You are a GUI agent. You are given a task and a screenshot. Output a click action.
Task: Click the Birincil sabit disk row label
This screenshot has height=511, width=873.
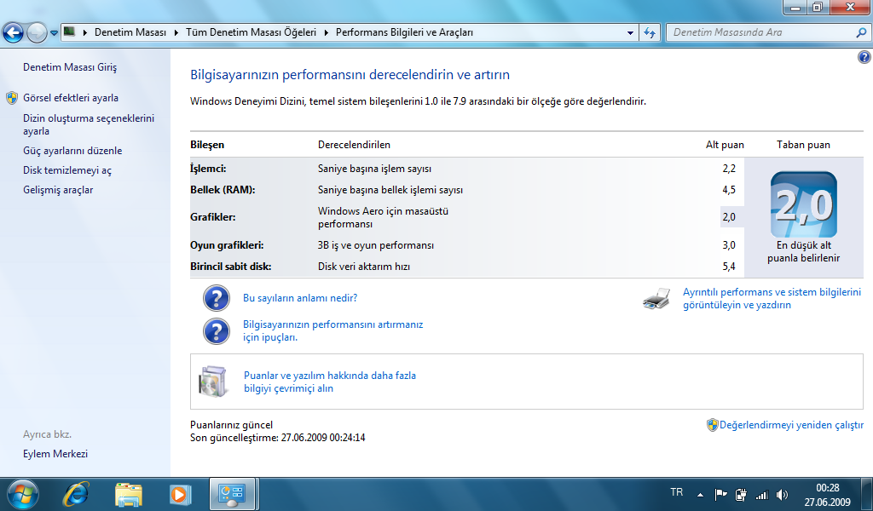click(x=230, y=267)
